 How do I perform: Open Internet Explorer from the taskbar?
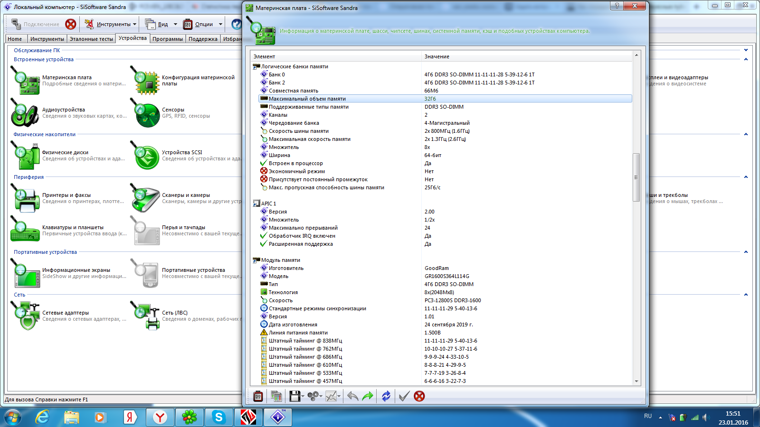pos(42,418)
